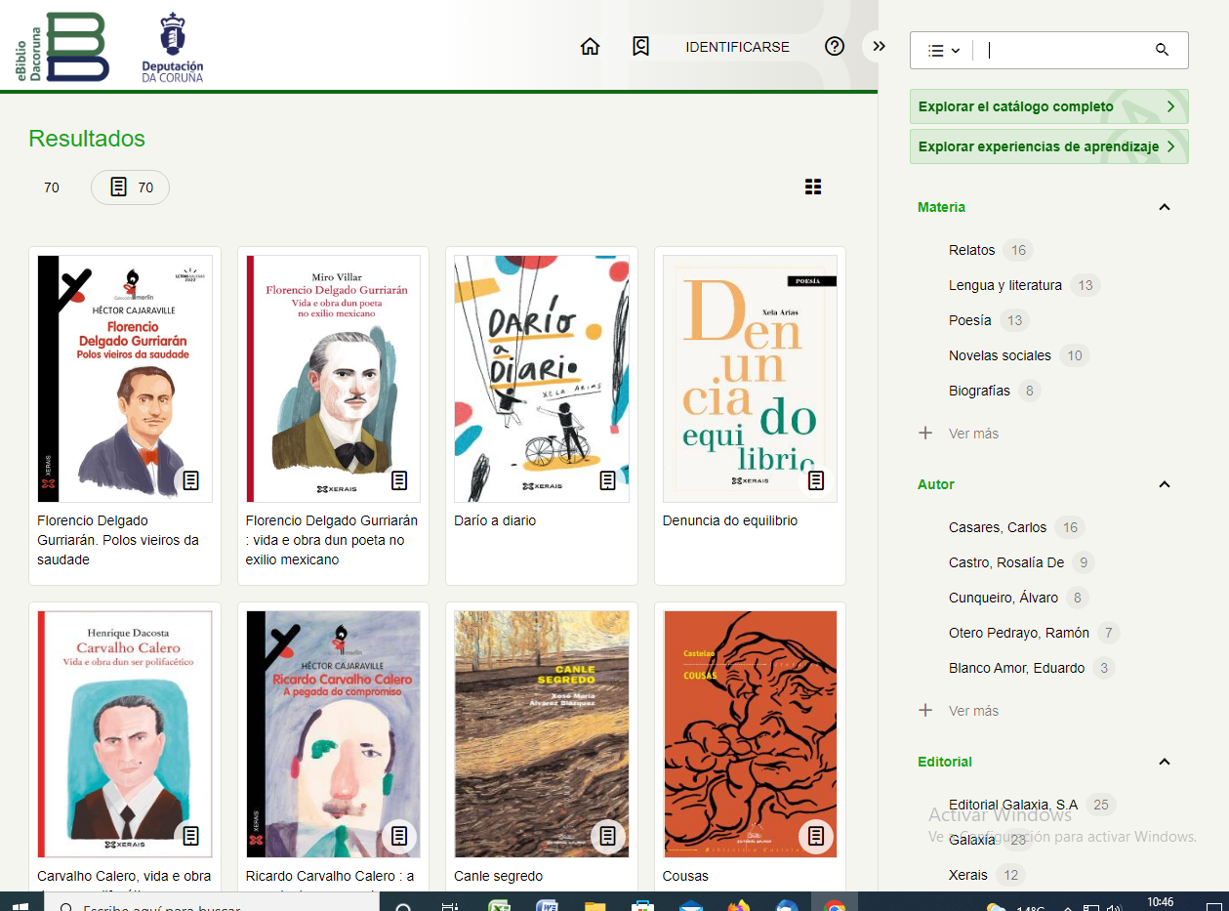
Task: Click IDENTIFICARSE to sign in
Action: coord(737,47)
